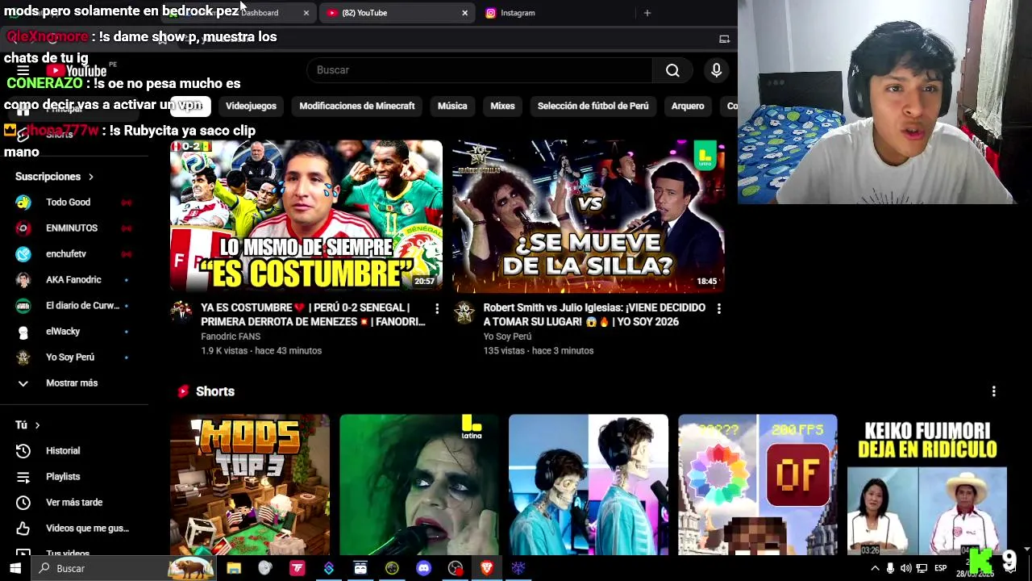Open File Explorer from the taskbar
Image resolution: width=1032 pixels, height=581 pixels.
coord(234,568)
